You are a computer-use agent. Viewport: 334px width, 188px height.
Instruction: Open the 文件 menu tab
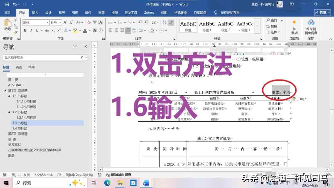coord(8,12)
